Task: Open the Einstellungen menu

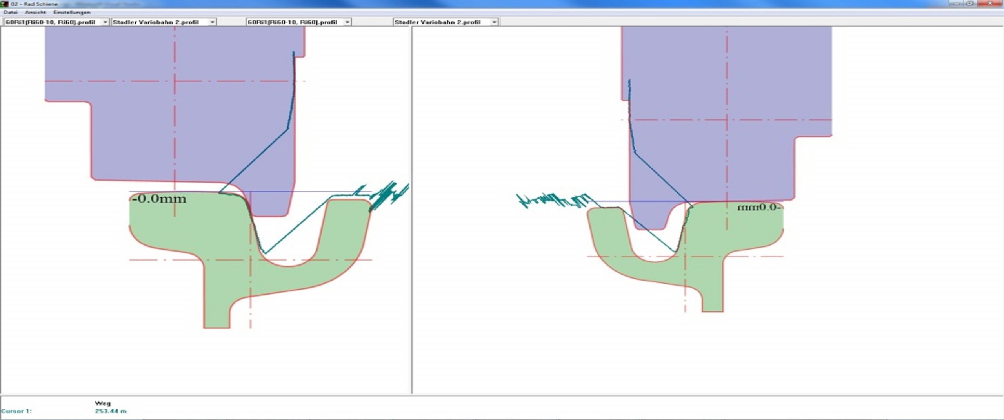Action: point(72,13)
